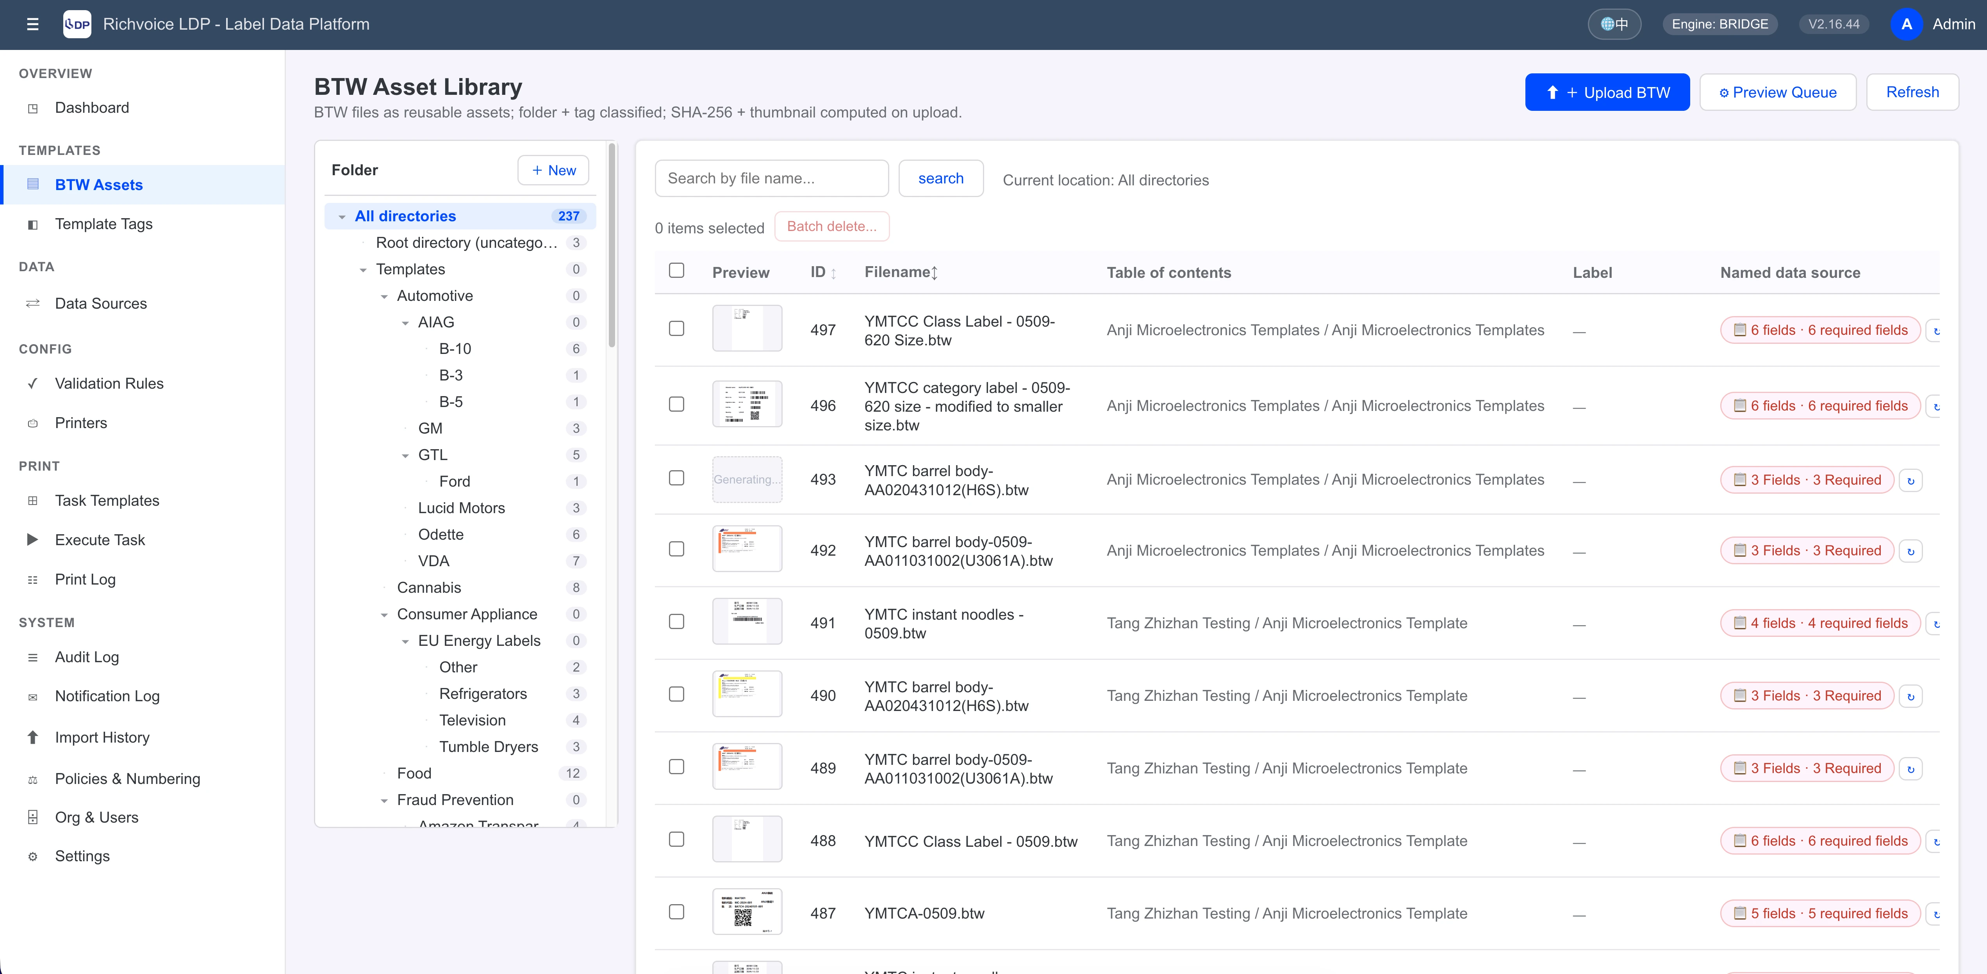Image resolution: width=1987 pixels, height=974 pixels.
Task: Collapse the EU Energy Labels folder
Action: click(405, 641)
